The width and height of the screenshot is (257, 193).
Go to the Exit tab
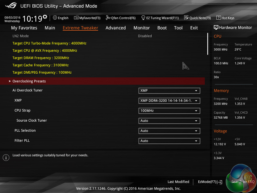194,28
